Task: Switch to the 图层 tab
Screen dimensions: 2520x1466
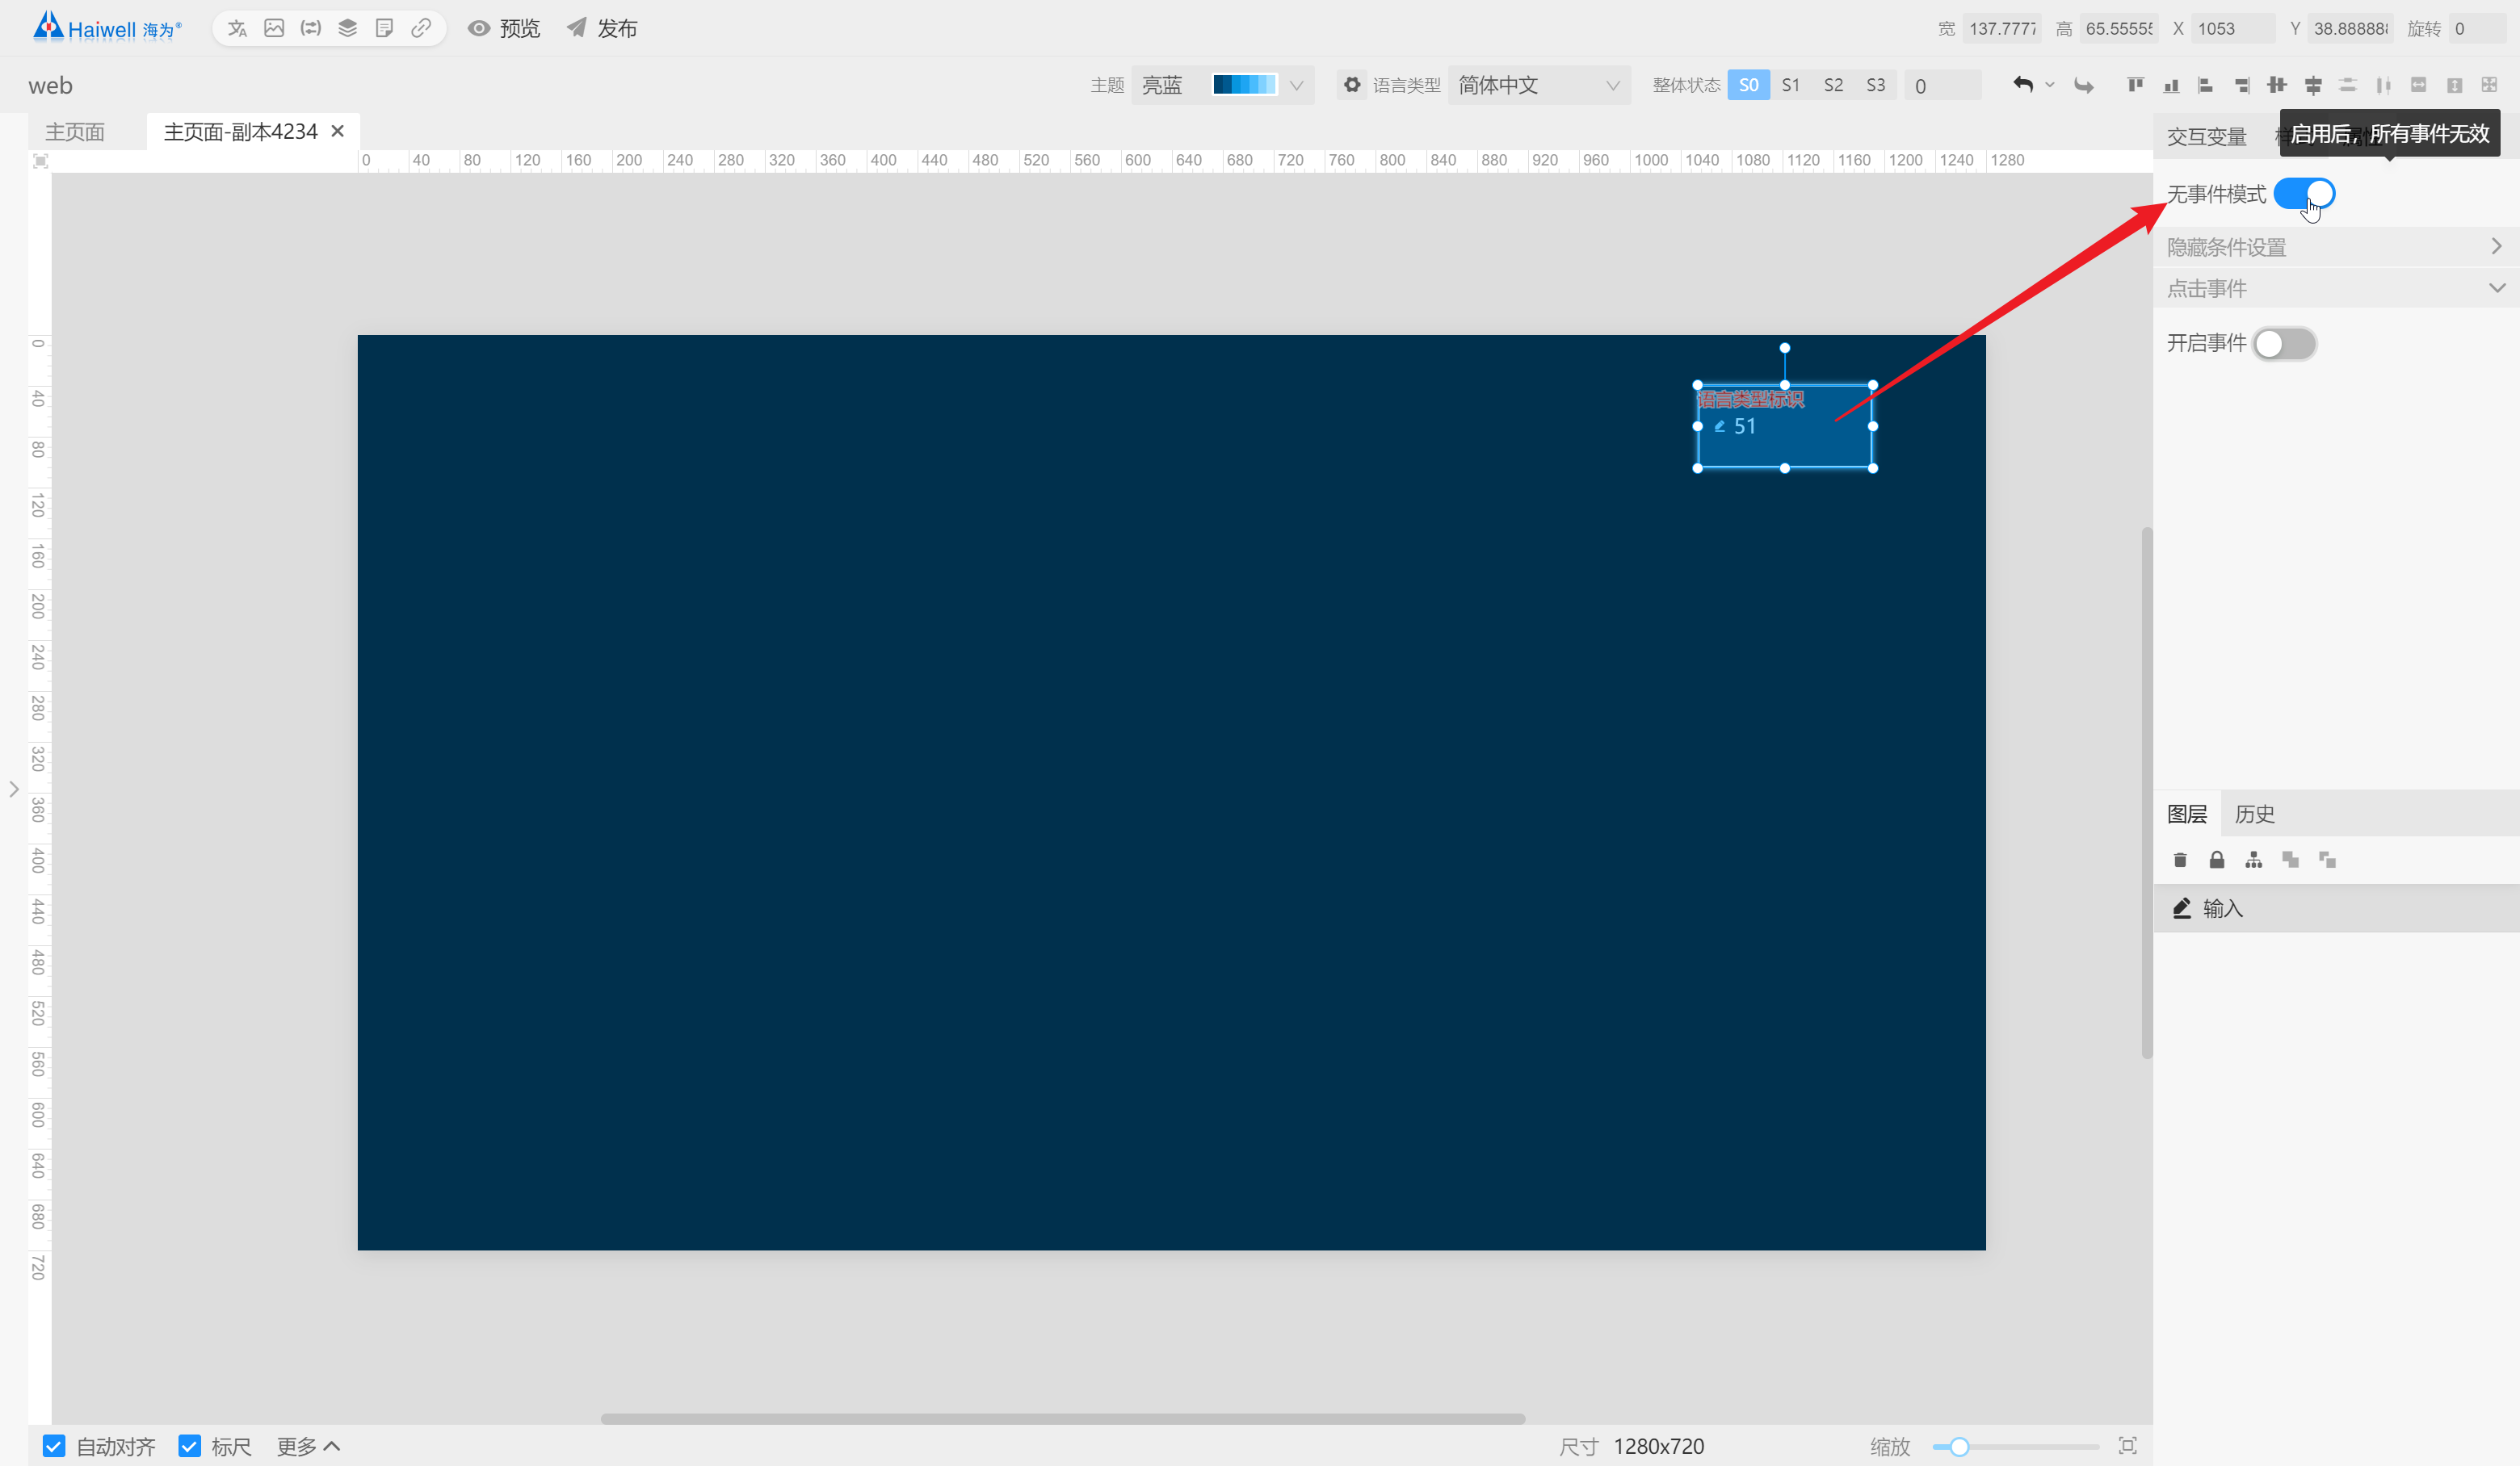Action: click(2187, 814)
